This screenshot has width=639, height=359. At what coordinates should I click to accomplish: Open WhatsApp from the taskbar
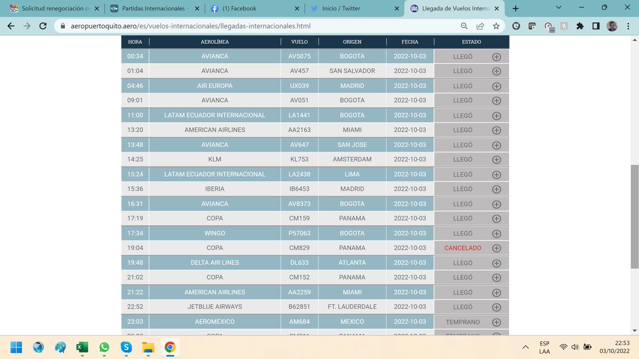tap(104, 347)
